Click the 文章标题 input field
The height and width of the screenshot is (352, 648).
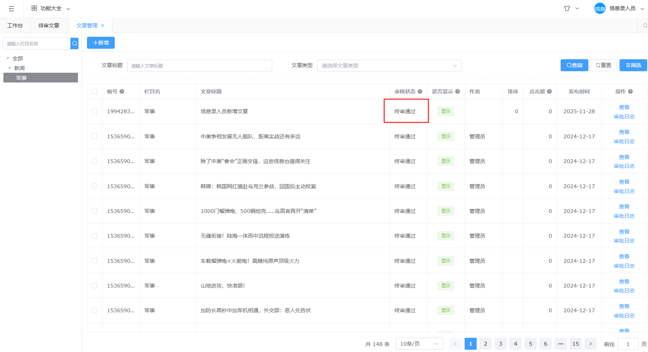(x=199, y=66)
